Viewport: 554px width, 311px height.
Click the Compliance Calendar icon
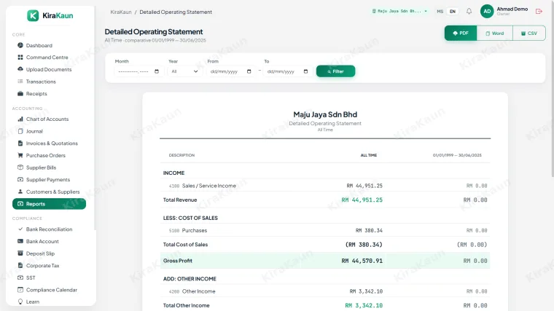[20, 290]
